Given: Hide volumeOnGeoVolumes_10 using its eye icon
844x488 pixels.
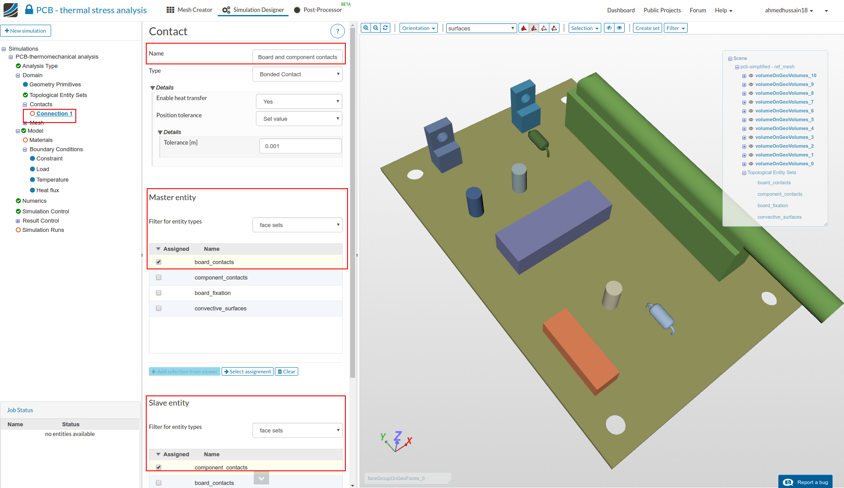Looking at the screenshot, I should pyautogui.click(x=751, y=76).
